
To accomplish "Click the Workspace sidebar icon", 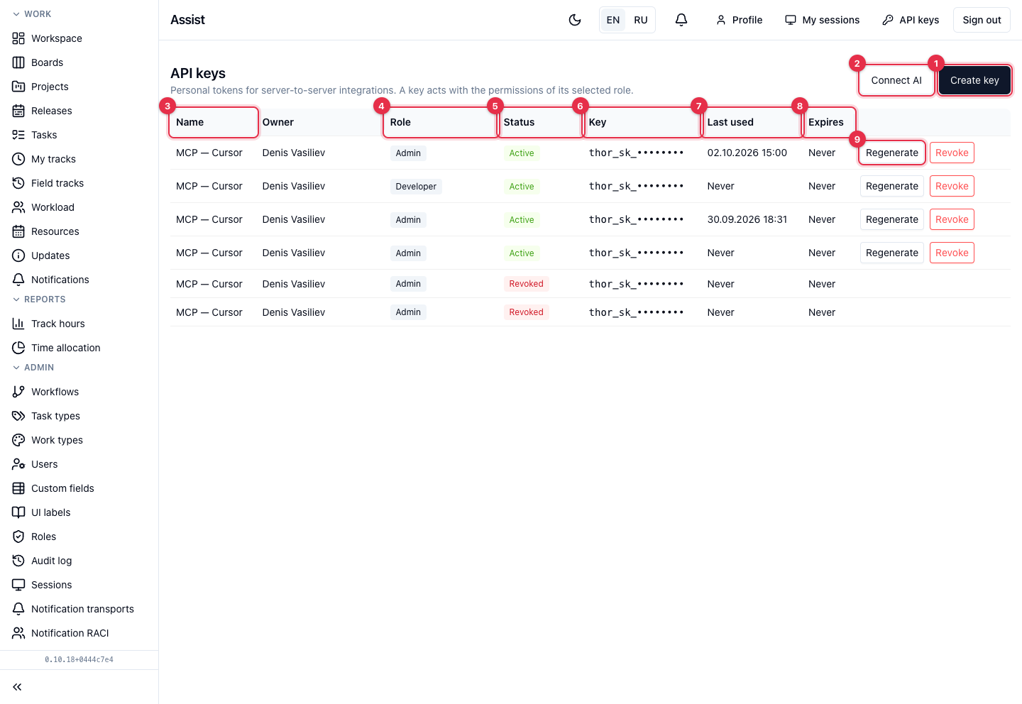I will pos(18,38).
